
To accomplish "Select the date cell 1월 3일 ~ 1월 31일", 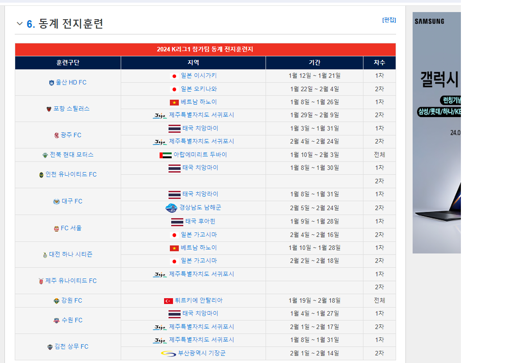I will pyautogui.click(x=314, y=128).
